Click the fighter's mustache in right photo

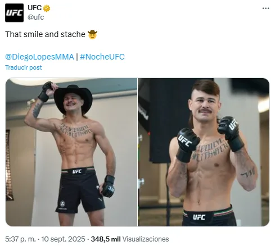(x=205, y=111)
